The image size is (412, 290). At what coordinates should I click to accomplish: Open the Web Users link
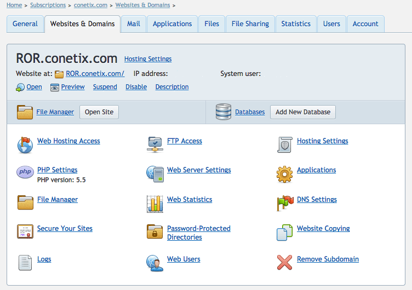click(x=184, y=259)
